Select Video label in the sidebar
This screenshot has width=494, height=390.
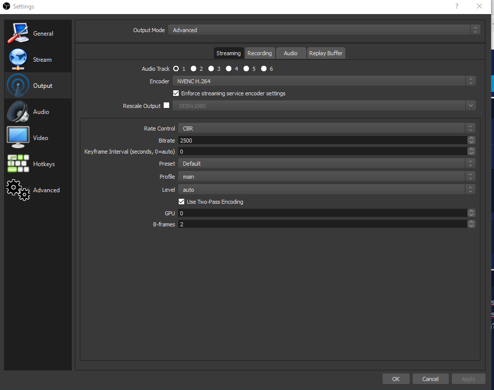(x=41, y=138)
